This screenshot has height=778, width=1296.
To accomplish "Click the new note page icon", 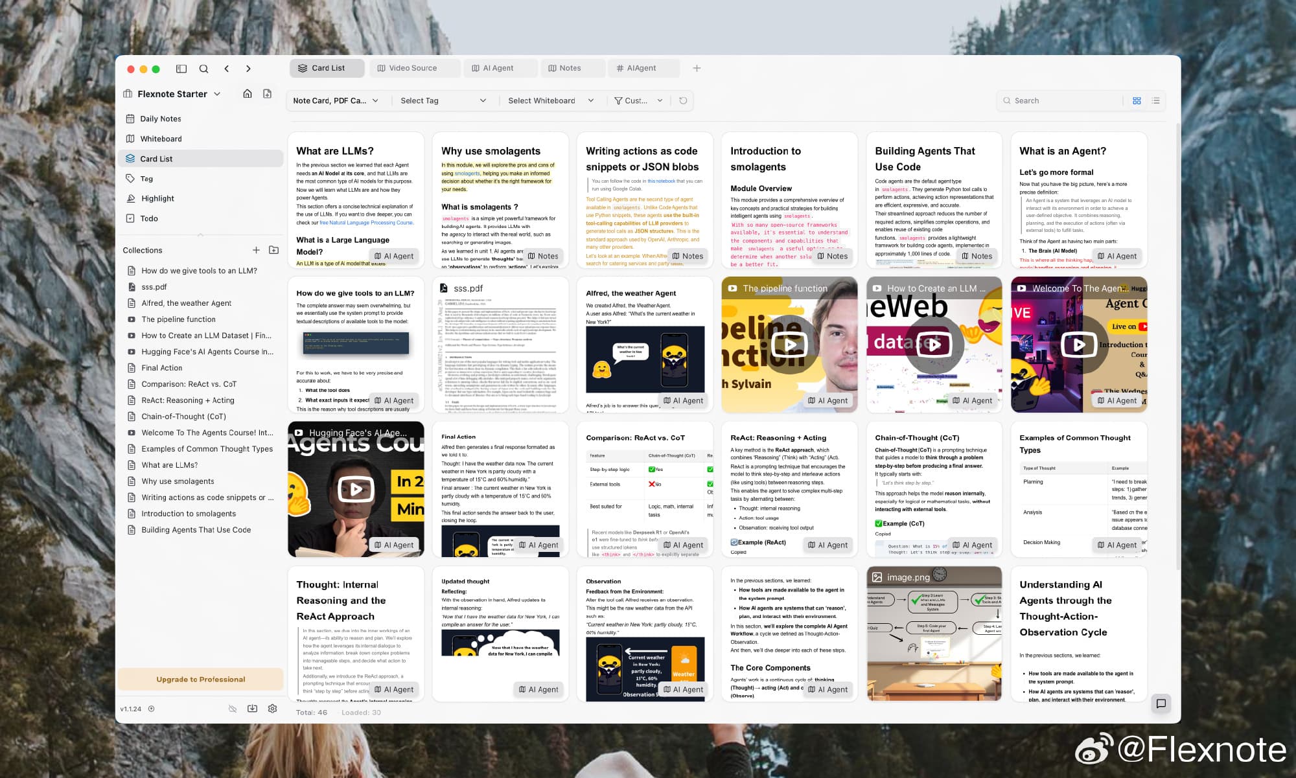I will [267, 94].
